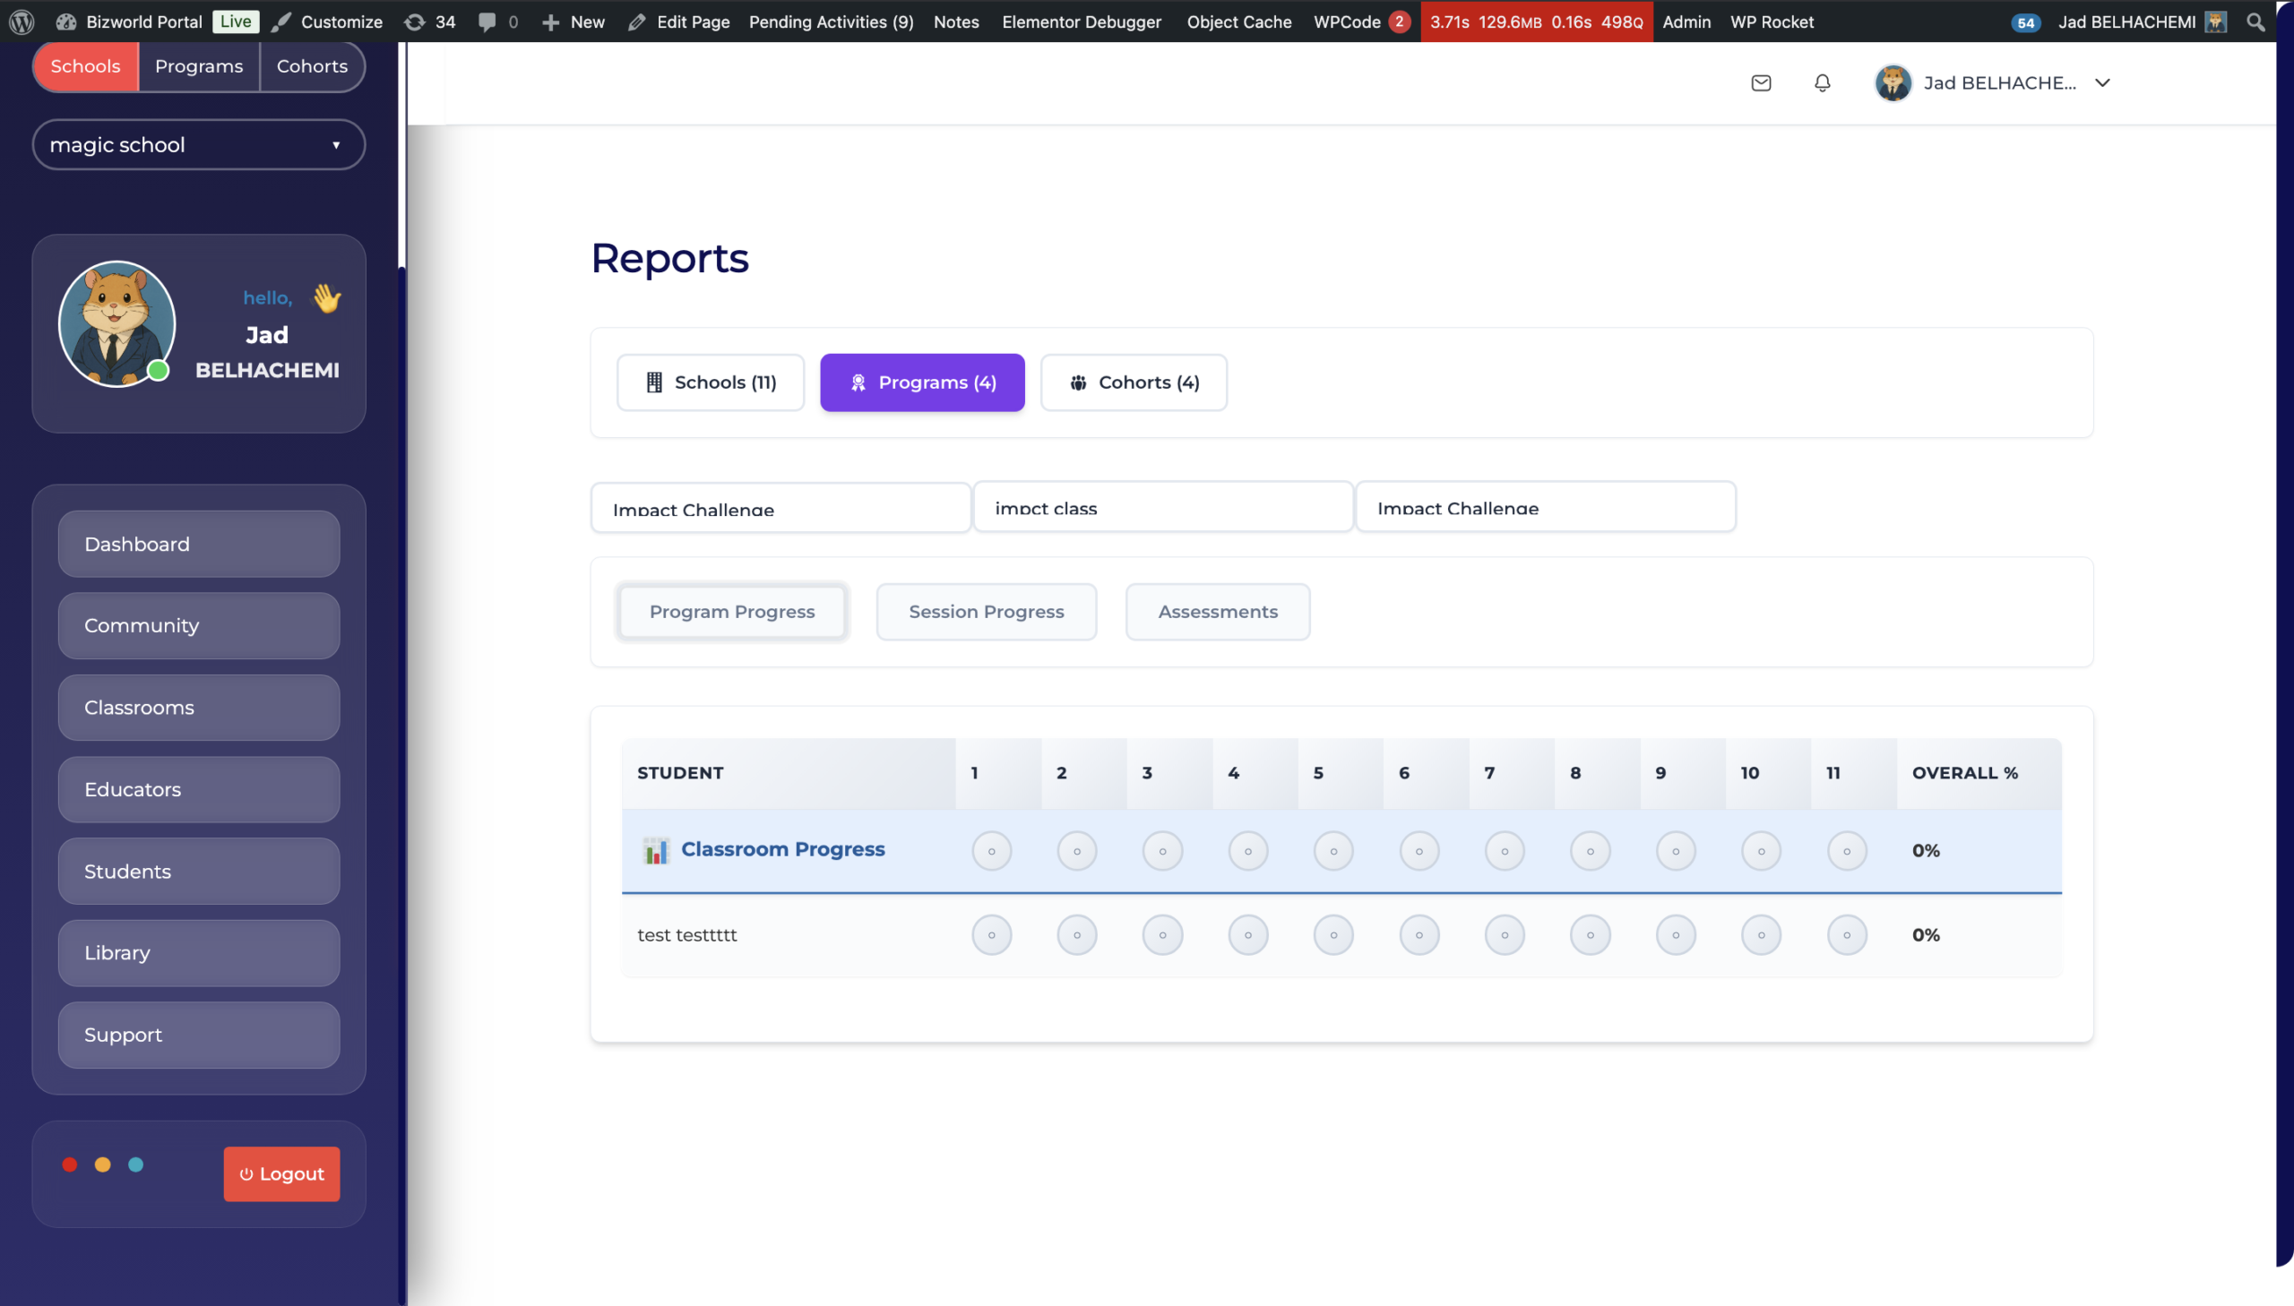The width and height of the screenshot is (2294, 1306).
Task: Open Pending Activities (9) in admin bar
Action: 831,21
